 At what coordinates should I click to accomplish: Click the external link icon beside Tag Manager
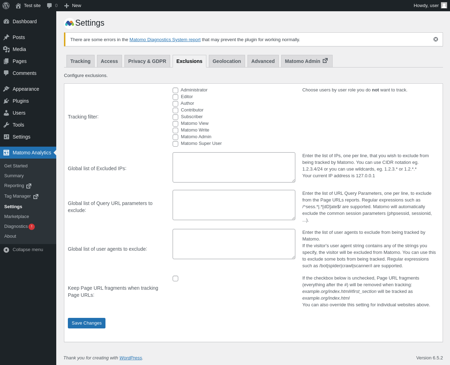click(36, 196)
